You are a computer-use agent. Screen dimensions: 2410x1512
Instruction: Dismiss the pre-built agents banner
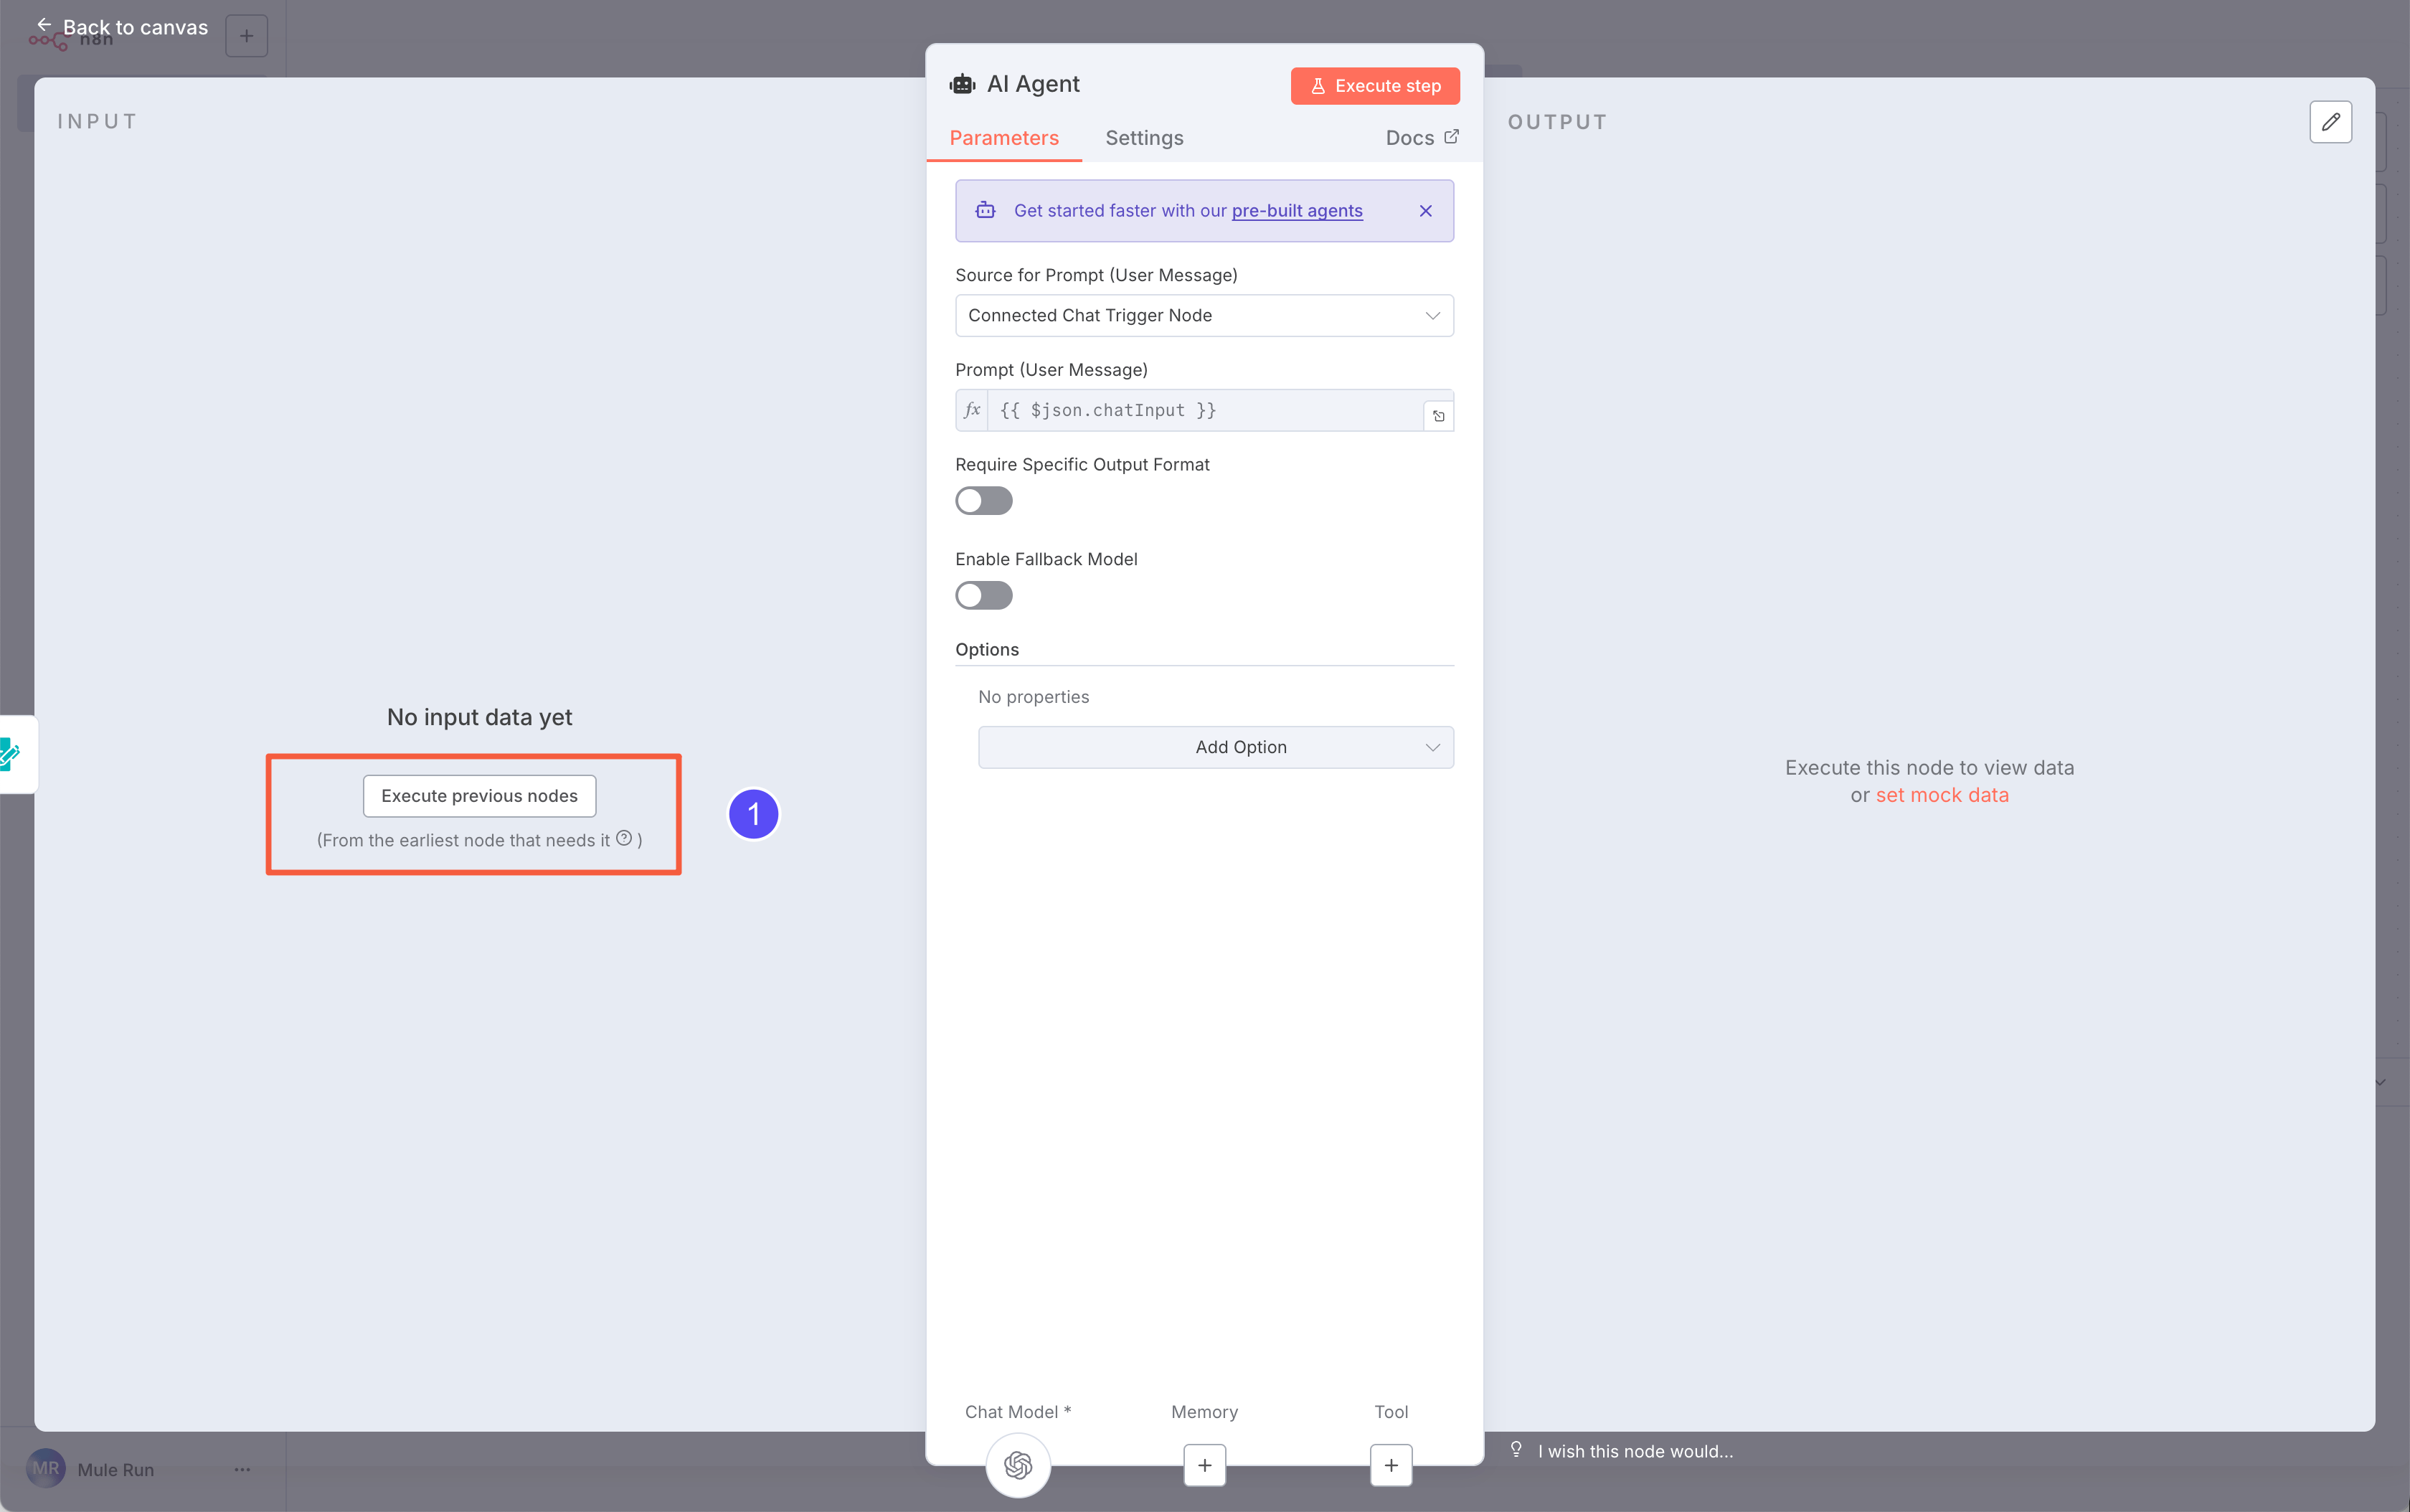coord(1425,211)
